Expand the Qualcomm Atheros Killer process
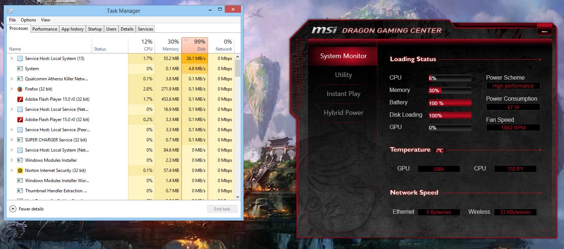564x249 pixels. [x=12, y=79]
